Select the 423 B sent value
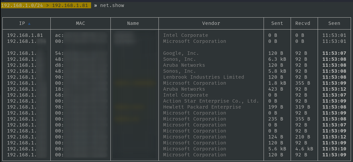 [275, 89]
